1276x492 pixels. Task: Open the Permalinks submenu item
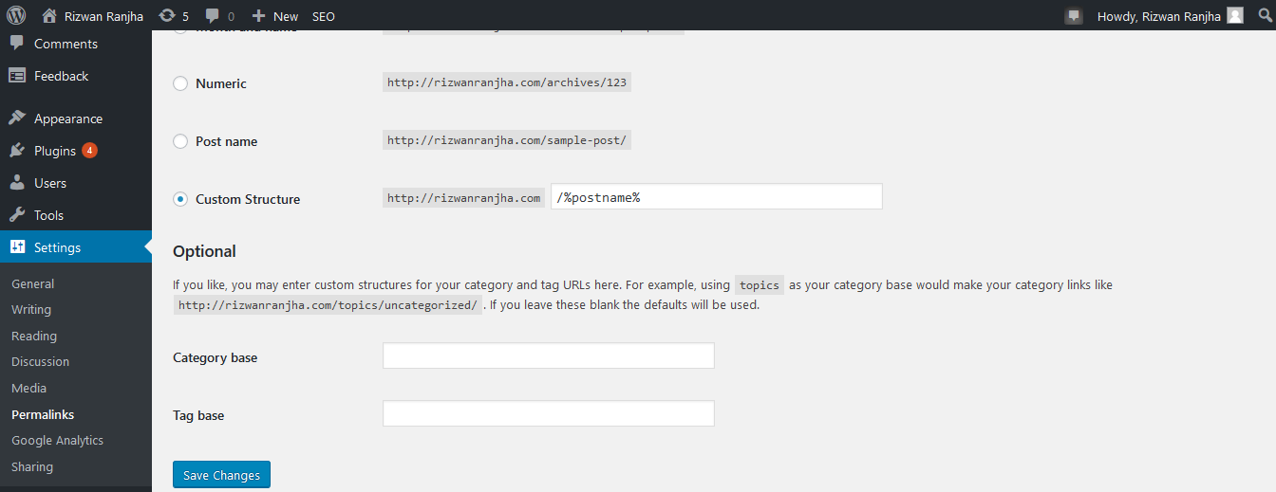pyautogui.click(x=43, y=414)
